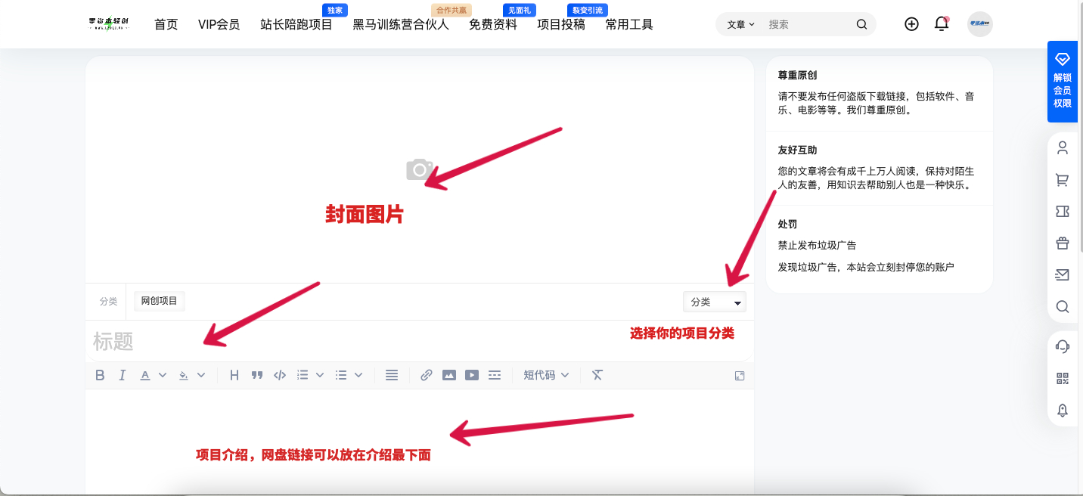Insert a hyperlink in the editor
This screenshot has height=496, width=1083.
pyautogui.click(x=426, y=374)
